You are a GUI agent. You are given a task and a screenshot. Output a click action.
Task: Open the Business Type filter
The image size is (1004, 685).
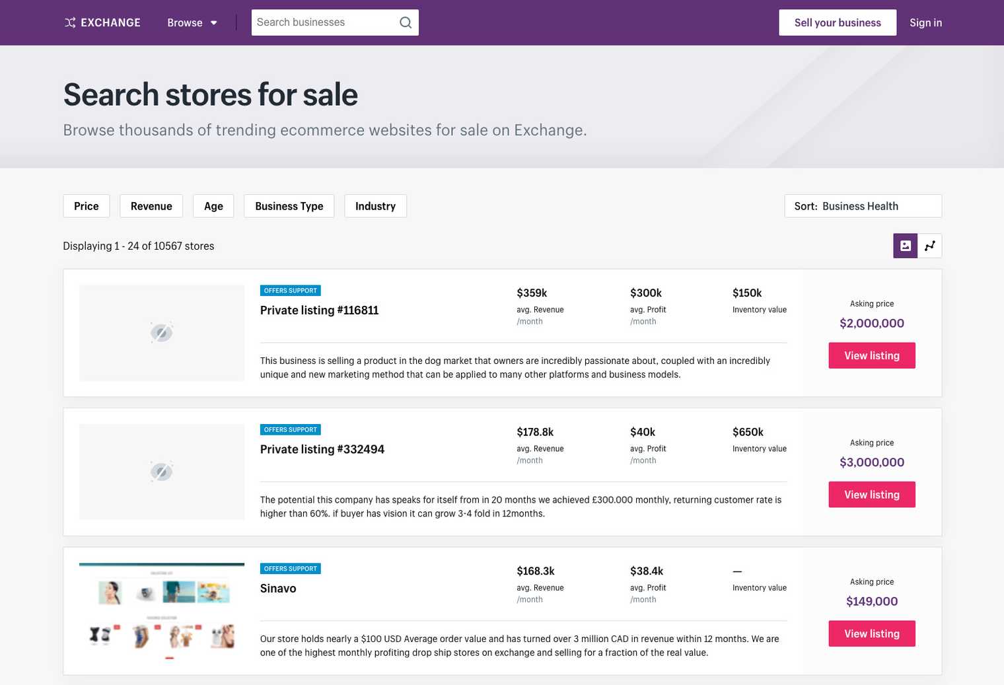[289, 205]
